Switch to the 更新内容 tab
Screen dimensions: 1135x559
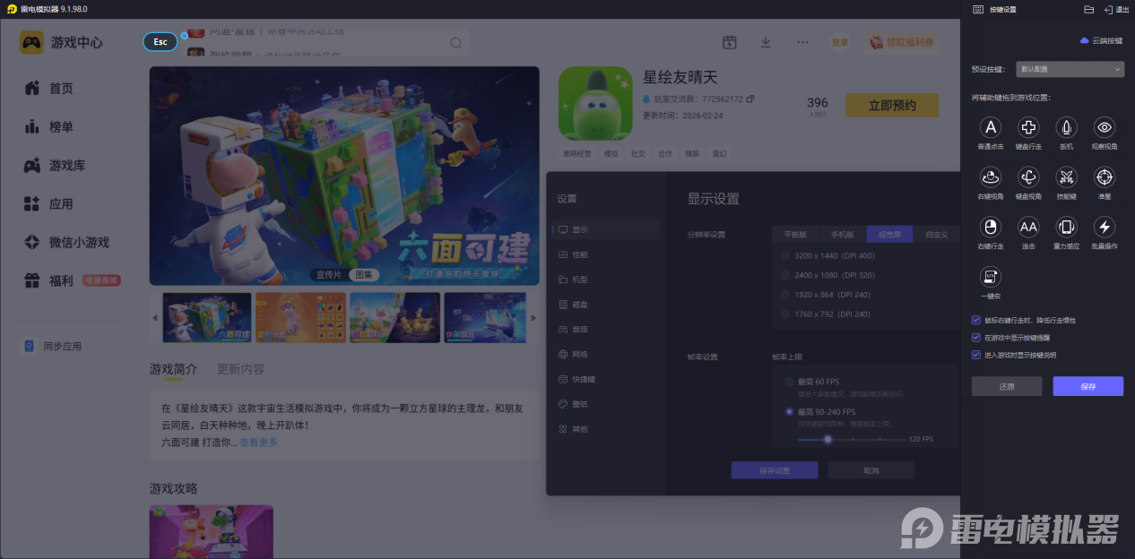click(x=240, y=369)
